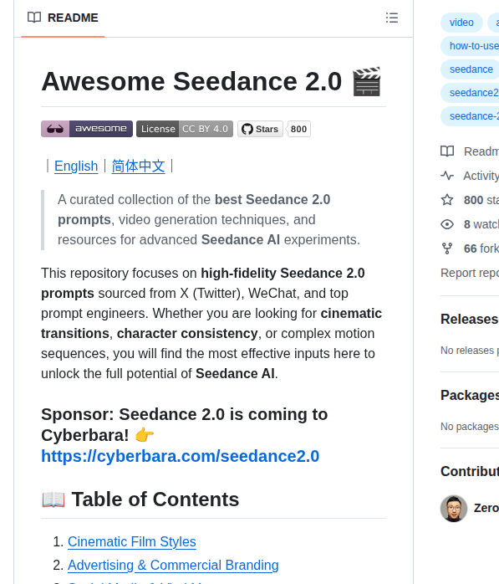Open the Readme sidebar link
This screenshot has width=499, height=584.
[x=481, y=151]
